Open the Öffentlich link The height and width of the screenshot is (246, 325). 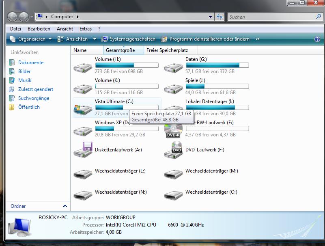click(29, 107)
